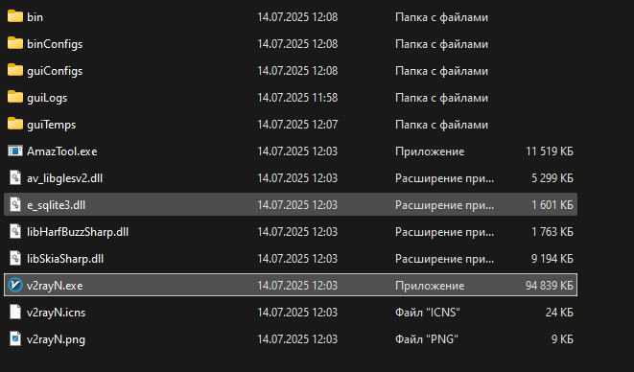Viewport: 634px width, 372px height.
Task: Click the binConfigs folder icon
Action: click(x=15, y=43)
